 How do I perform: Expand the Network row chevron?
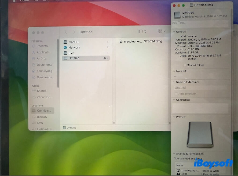(108, 47)
